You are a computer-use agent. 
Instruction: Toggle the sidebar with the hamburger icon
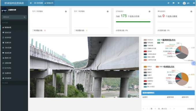(31, 3)
